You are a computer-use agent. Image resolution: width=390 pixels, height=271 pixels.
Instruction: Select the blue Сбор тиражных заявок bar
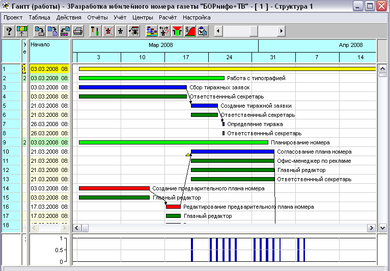click(x=132, y=87)
